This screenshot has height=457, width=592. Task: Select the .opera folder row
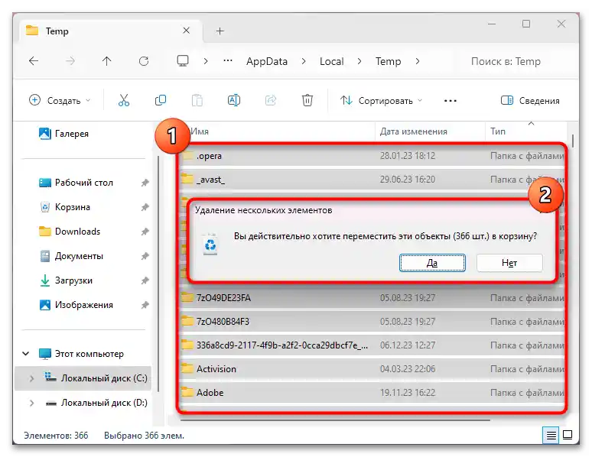(x=372, y=155)
